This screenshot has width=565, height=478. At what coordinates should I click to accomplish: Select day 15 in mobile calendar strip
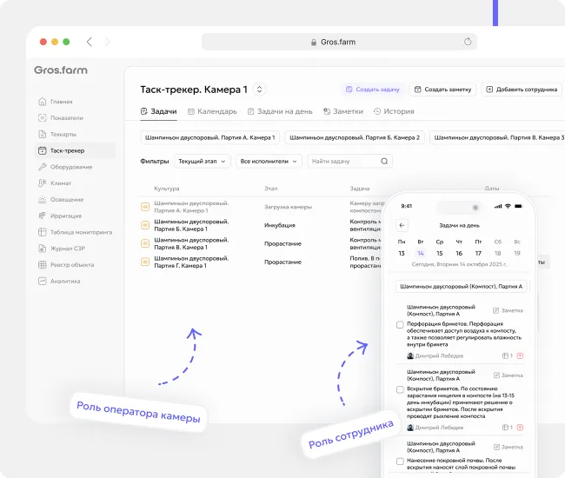point(440,253)
